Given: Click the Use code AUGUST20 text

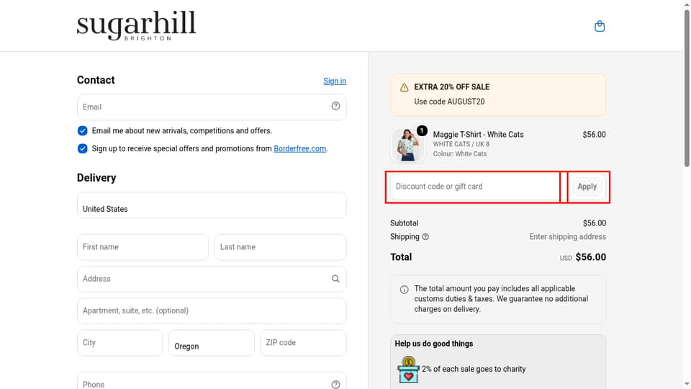Looking at the screenshot, I should point(449,102).
